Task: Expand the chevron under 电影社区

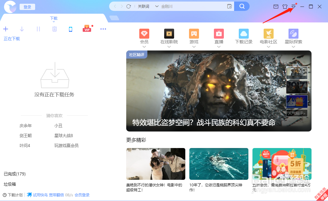Action: coord(269,47)
